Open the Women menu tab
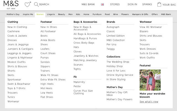This screenshot has height=111, width=177. [x=40, y=14]
